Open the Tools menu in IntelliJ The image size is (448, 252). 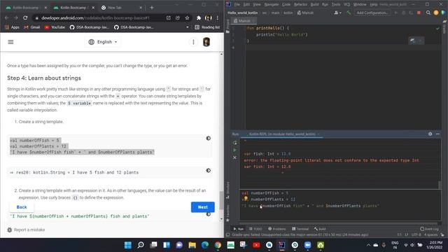pos(336,4)
